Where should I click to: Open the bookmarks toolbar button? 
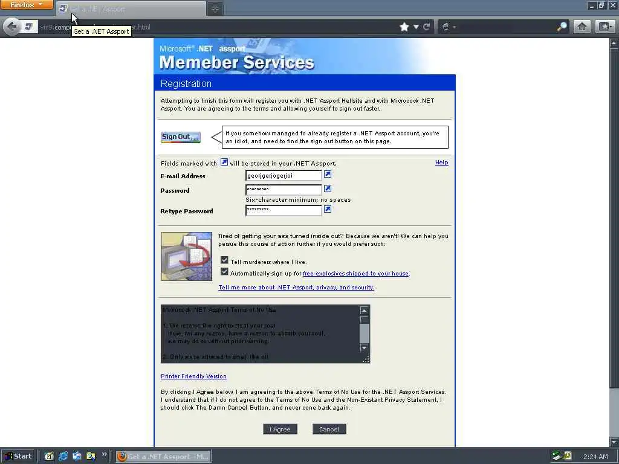point(604,27)
